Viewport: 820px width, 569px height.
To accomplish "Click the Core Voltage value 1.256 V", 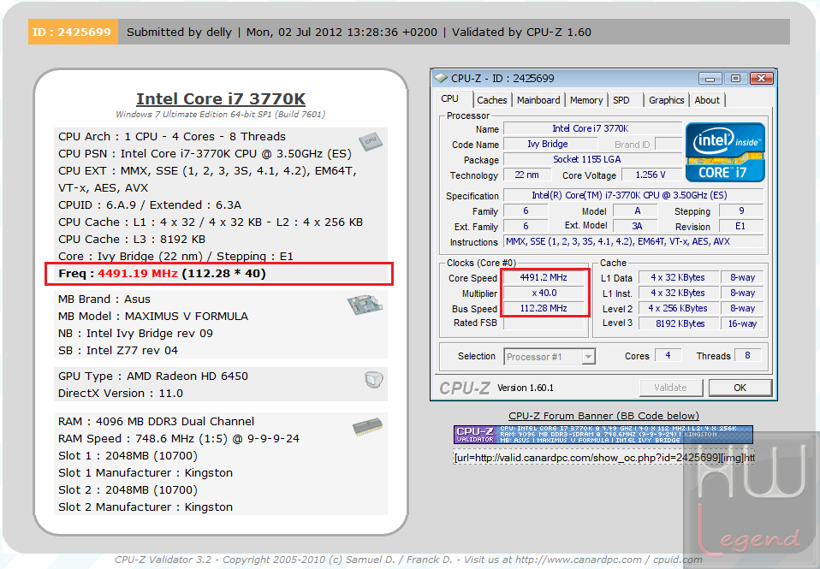I will 650,175.
